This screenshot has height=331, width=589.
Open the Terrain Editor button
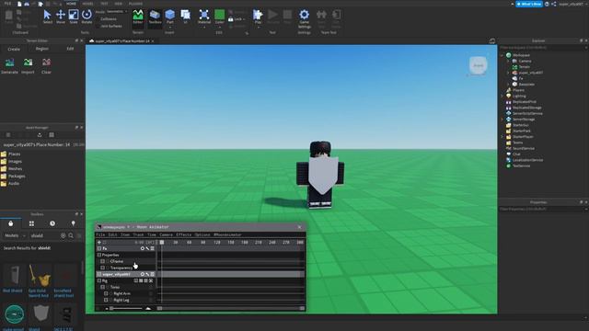coord(138,17)
